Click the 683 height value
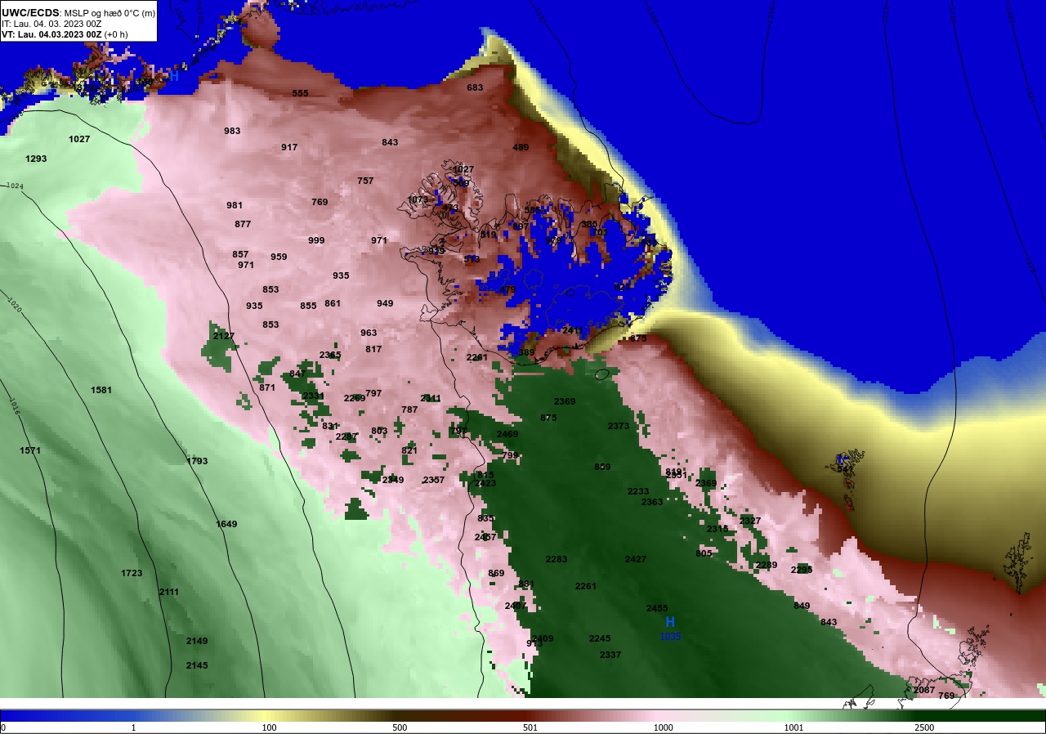Image resolution: width=1046 pixels, height=734 pixels. click(475, 87)
